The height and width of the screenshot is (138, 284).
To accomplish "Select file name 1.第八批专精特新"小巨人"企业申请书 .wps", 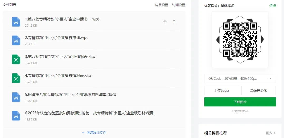I will coord(62,19).
